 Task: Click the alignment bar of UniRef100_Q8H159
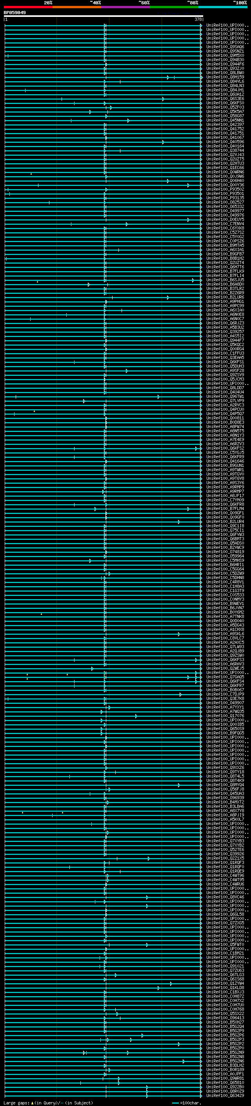103,77
